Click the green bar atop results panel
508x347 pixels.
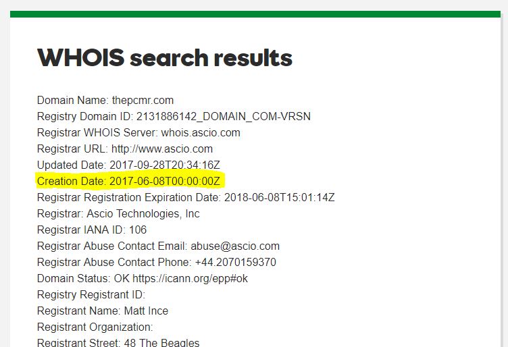[255, 14]
